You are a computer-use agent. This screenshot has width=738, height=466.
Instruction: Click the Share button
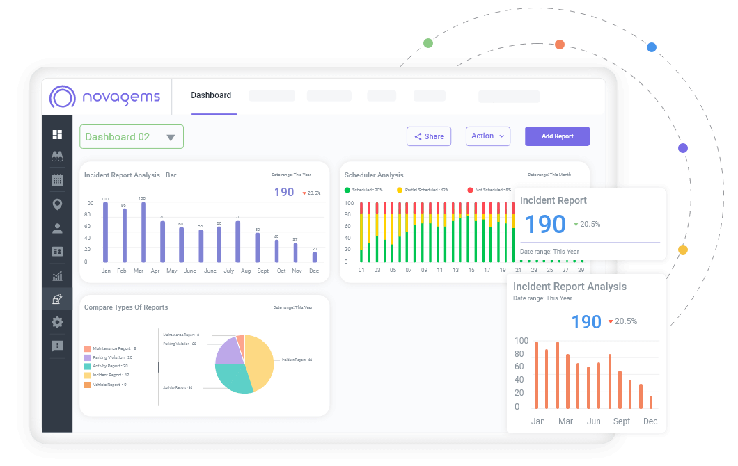tap(428, 136)
